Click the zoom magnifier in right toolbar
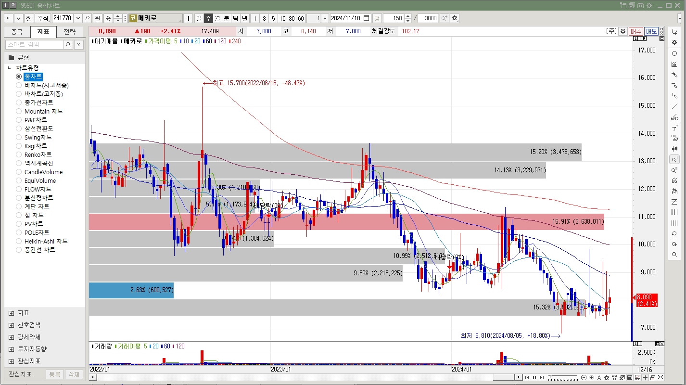This screenshot has width=686, height=385. tap(674, 255)
